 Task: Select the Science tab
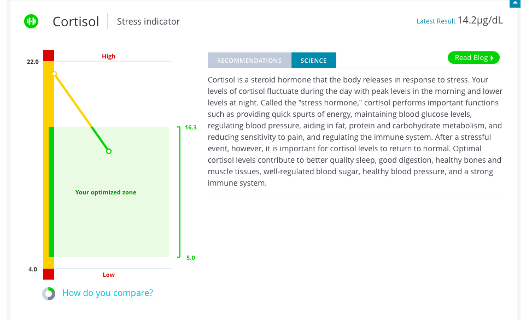(x=314, y=61)
